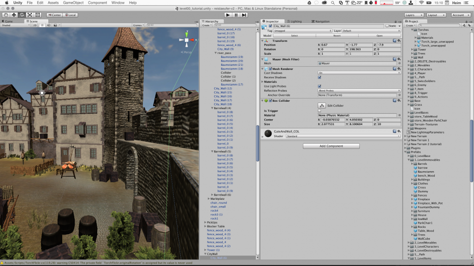The height and width of the screenshot is (266, 474).
Task: Choose the Scale tool
Action: 30,15
